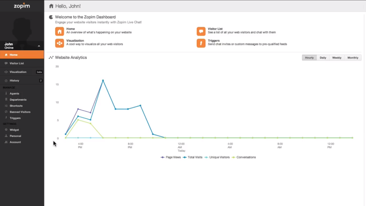Toggle the Unique Visitors legend series
The height and width of the screenshot is (206, 366).
tap(217, 157)
